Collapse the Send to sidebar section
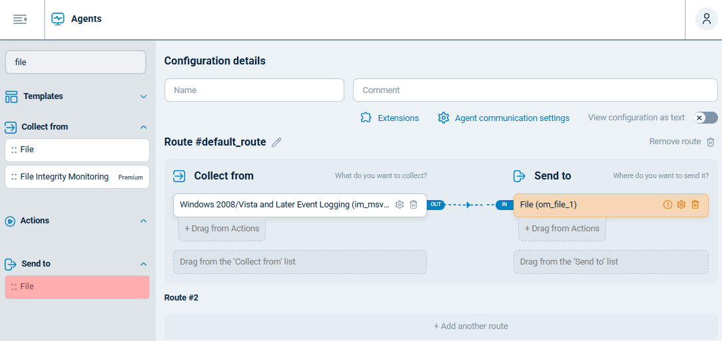 pyautogui.click(x=143, y=264)
